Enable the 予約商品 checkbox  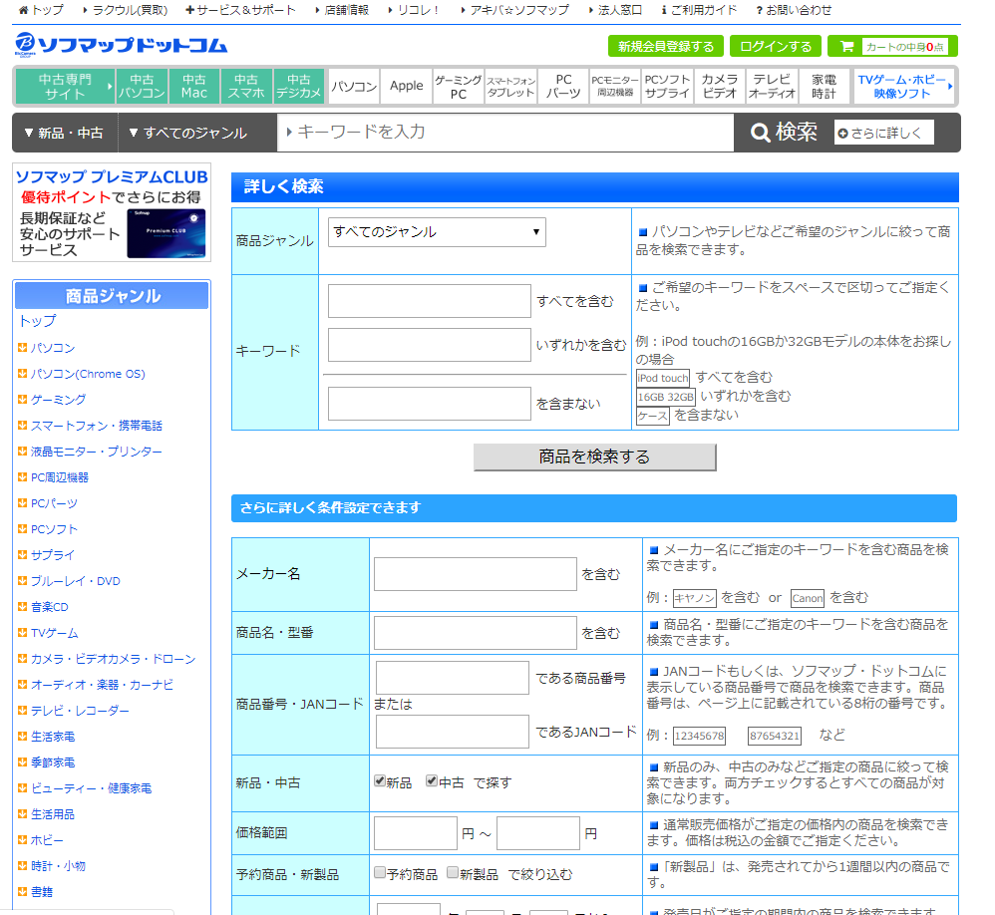click(x=380, y=873)
